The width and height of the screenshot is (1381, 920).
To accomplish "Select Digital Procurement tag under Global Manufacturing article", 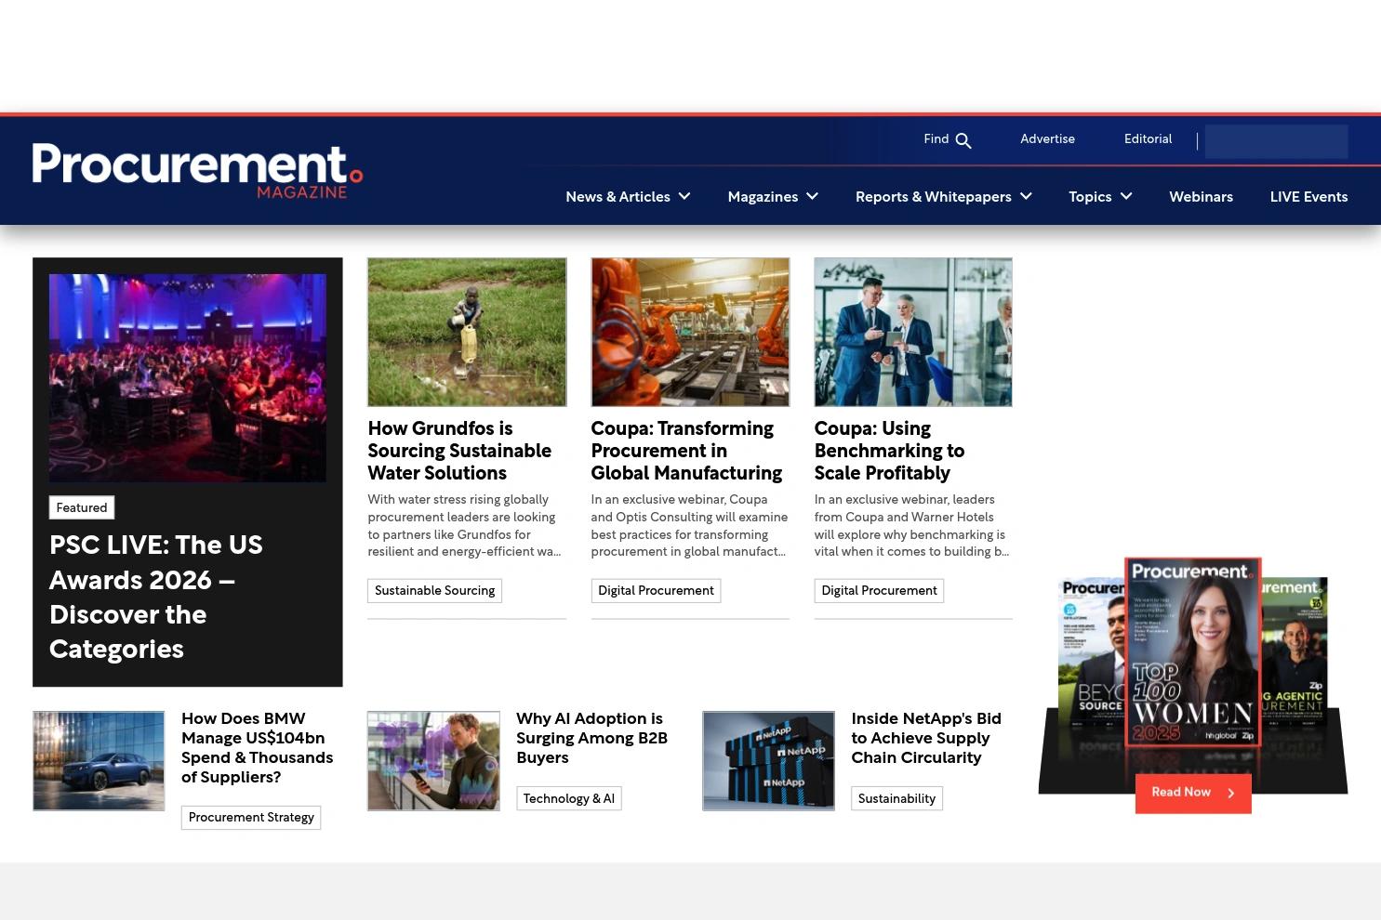I will pos(656,590).
